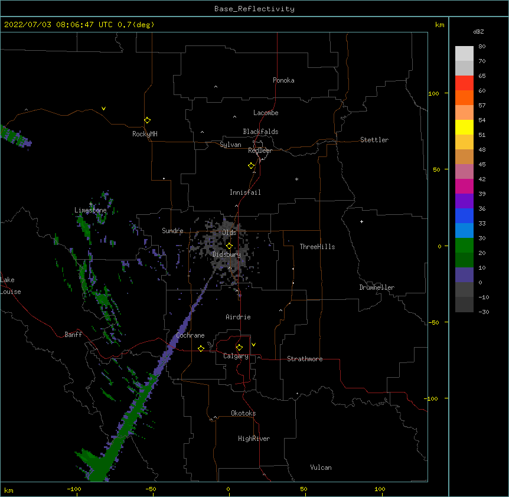Viewport: 509px width, 497px height.
Task: Click the HighRiver label
Action: point(254,439)
